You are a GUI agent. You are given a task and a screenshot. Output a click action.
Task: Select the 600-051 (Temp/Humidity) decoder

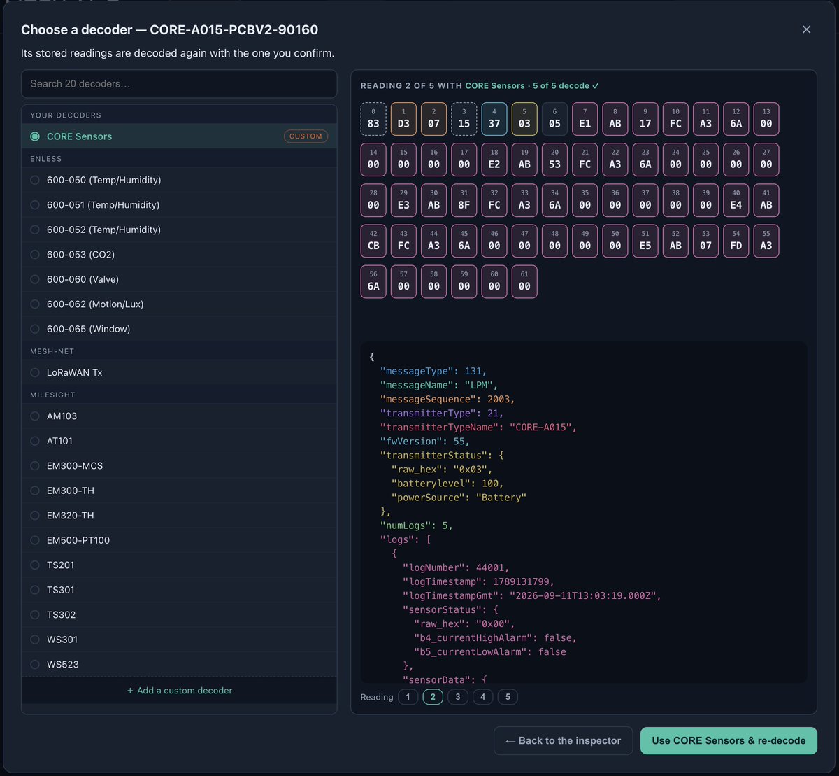coord(179,205)
